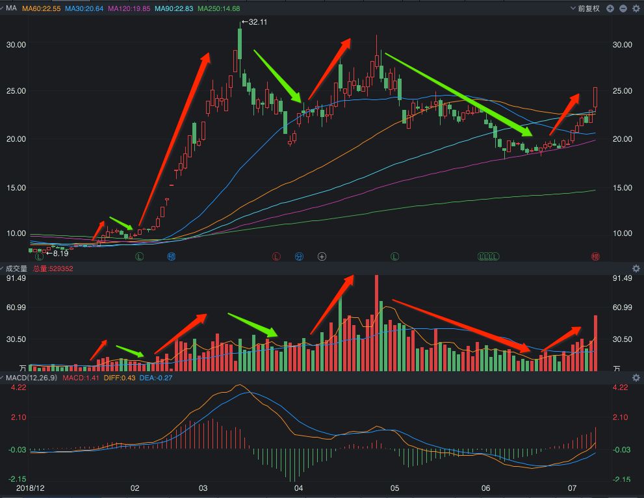Click the peak candlestick at 32.11
The height and width of the screenshot is (498, 644).
click(x=240, y=44)
